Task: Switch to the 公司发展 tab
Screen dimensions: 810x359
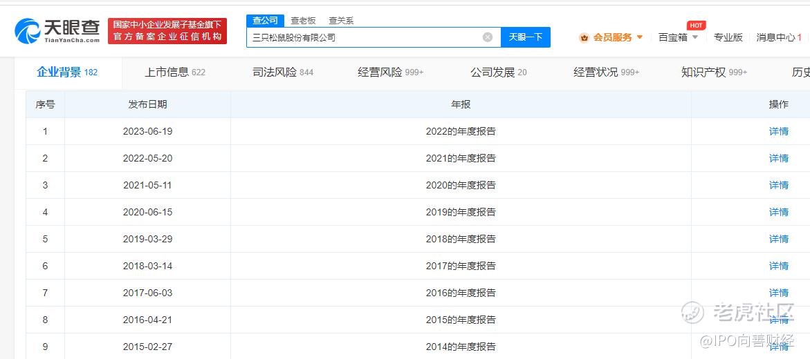Action: (x=499, y=72)
